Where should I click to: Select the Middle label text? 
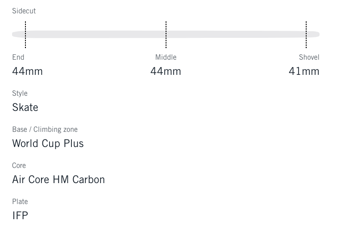pyautogui.click(x=166, y=57)
